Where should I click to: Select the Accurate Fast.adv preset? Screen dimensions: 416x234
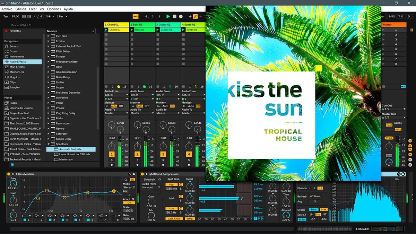pyautogui.click(x=71, y=149)
